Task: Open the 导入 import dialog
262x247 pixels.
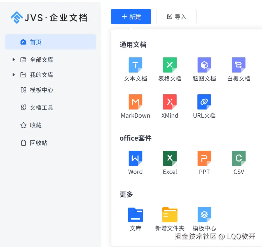Action: coord(176,17)
